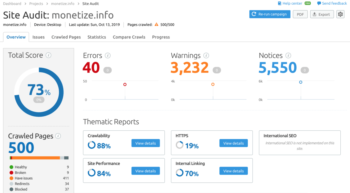Viewport: 350px width, 193px height.
Task: Click the Help center book icon
Action: pyautogui.click(x=279, y=3)
